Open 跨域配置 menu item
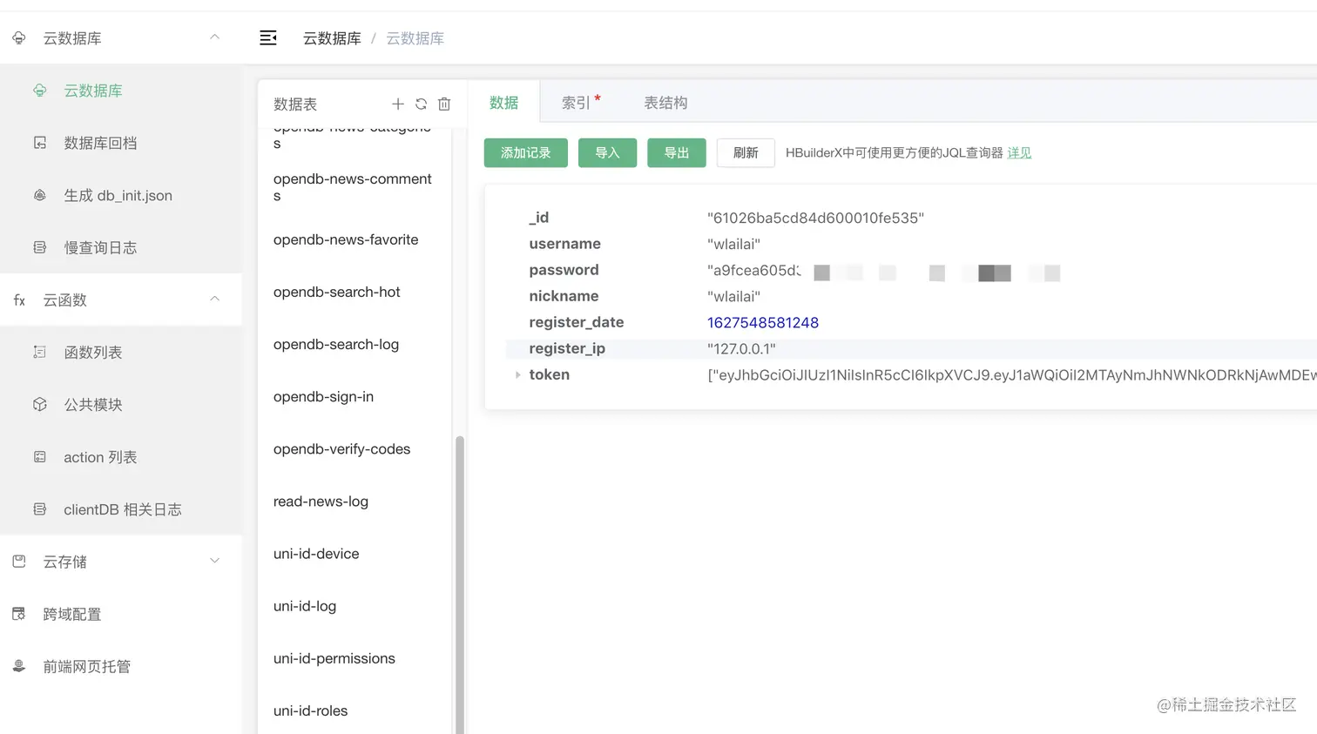 point(121,614)
